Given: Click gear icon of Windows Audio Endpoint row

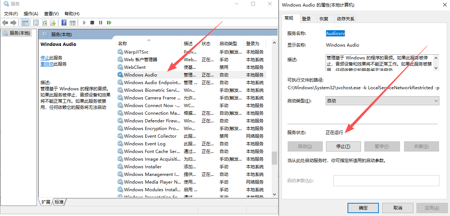Looking at the screenshot, I should coord(120,82).
